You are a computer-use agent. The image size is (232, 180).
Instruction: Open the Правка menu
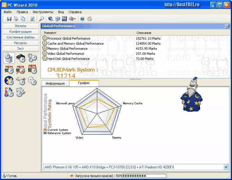tap(22, 12)
